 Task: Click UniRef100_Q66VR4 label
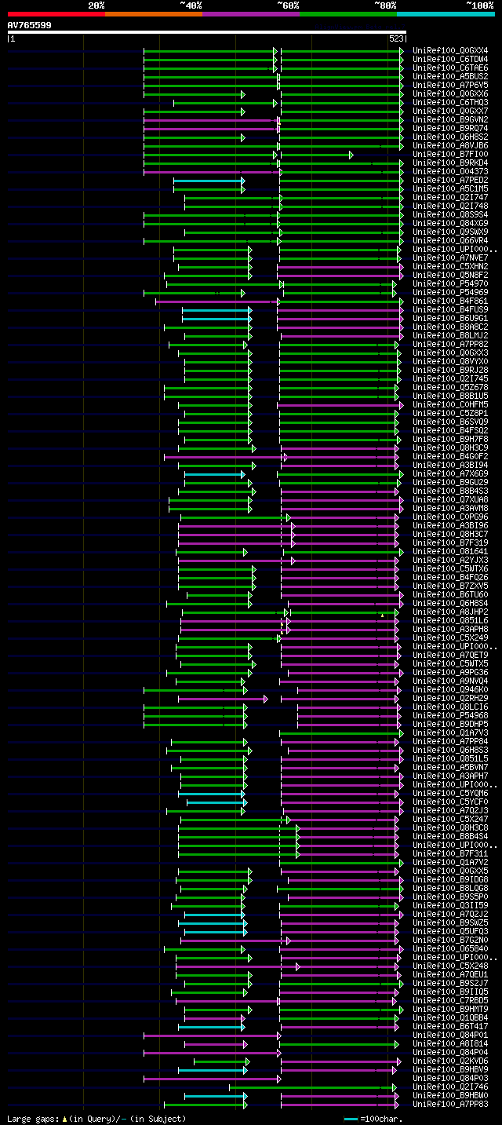(x=450, y=240)
